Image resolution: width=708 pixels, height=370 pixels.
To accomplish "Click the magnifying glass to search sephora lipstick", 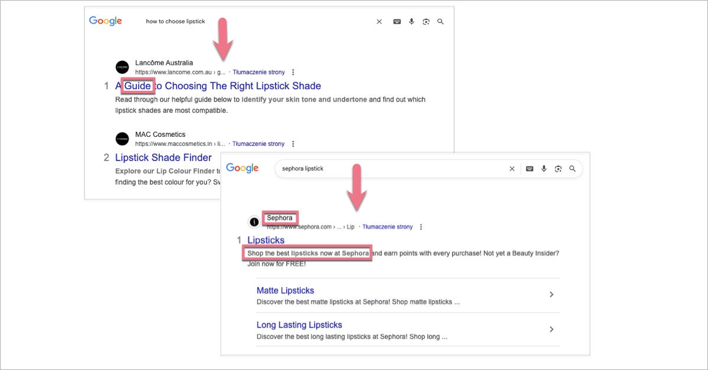I will (572, 168).
